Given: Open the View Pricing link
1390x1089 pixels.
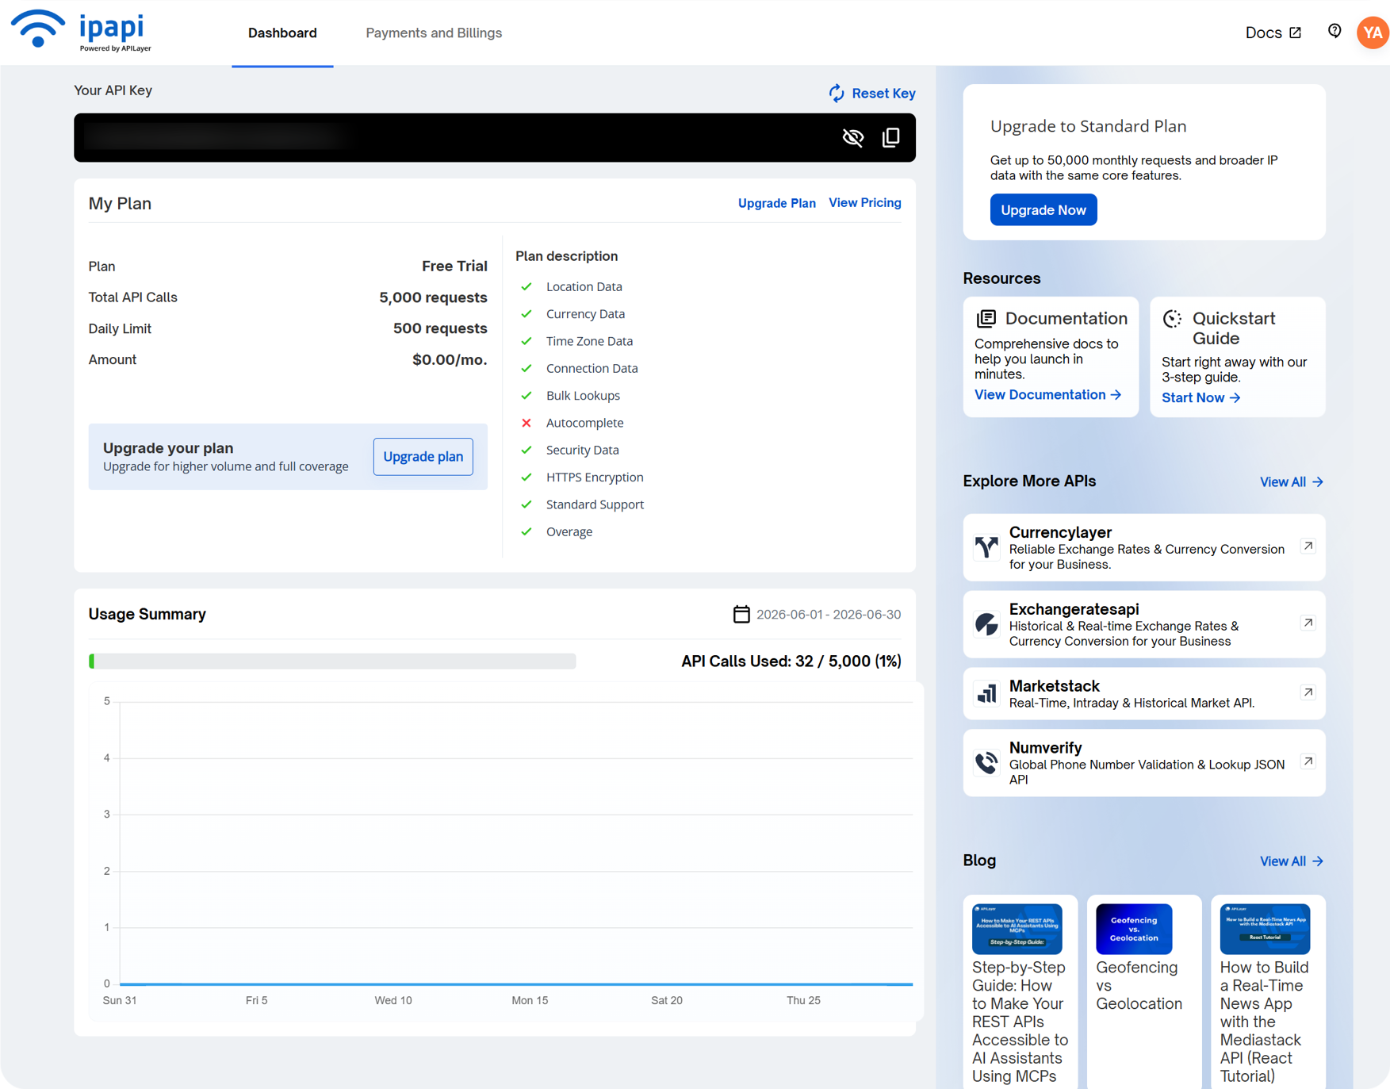Looking at the screenshot, I should tap(864, 203).
